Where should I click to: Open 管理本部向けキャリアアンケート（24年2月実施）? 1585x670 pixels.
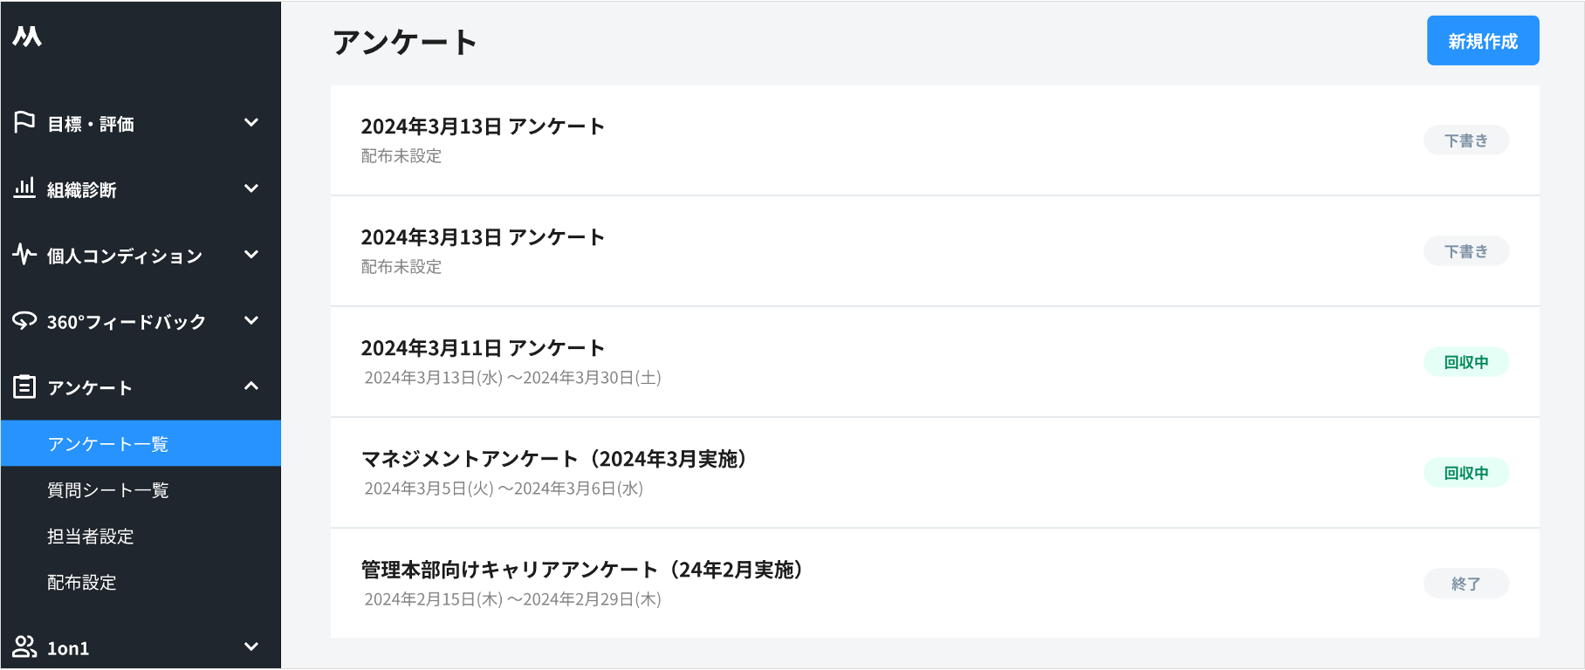pyautogui.click(x=583, y=571)
